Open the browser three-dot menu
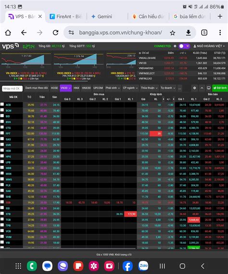Viewport: 228px width, 274px height. (220, 33)
